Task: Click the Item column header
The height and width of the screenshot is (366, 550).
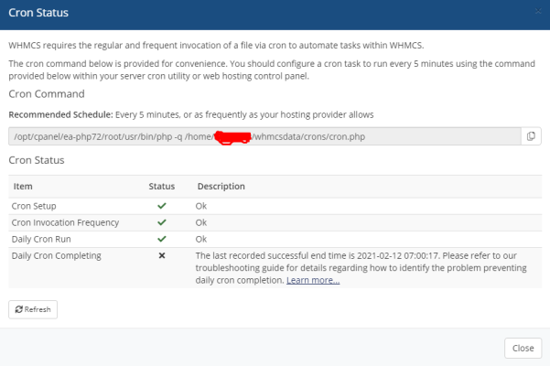Action: click(24, 187)
